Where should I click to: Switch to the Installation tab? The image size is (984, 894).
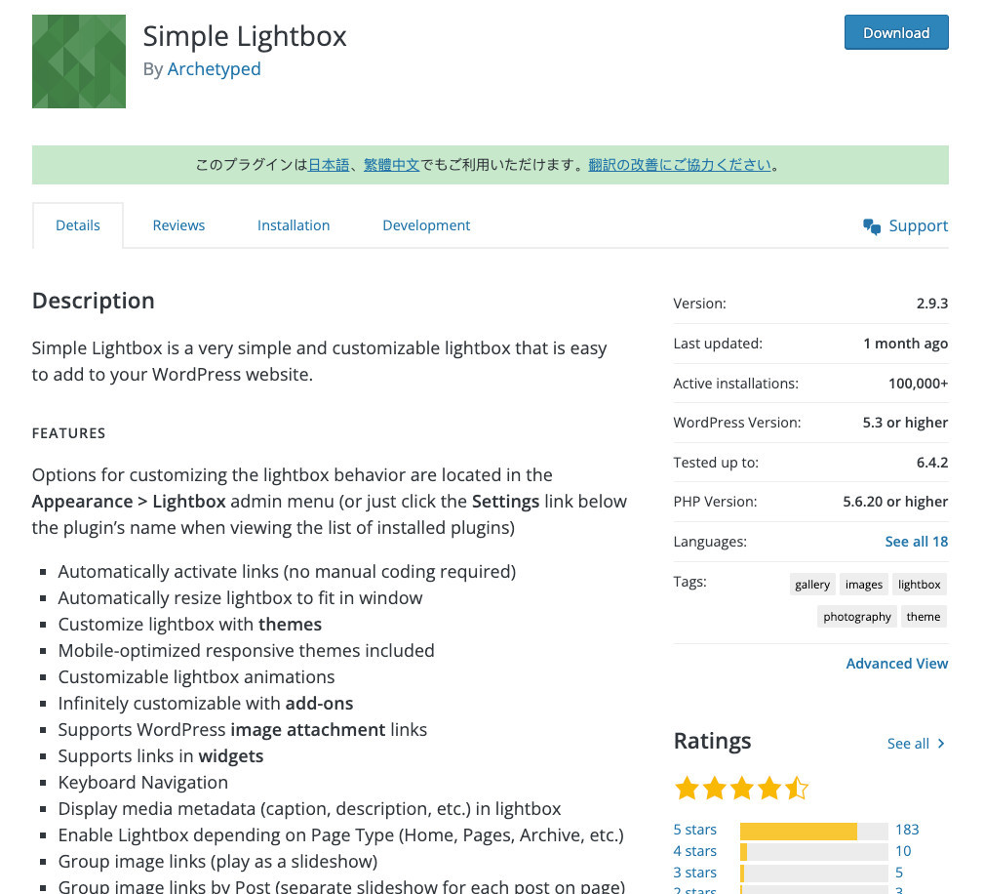coord(294,225)
